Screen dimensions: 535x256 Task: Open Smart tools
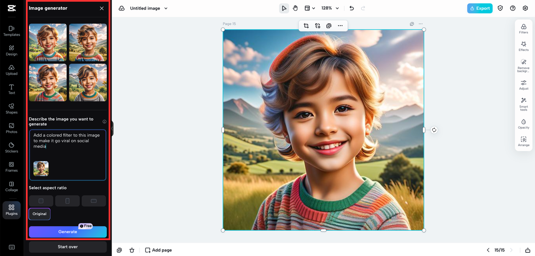click(x=523, y=103)
